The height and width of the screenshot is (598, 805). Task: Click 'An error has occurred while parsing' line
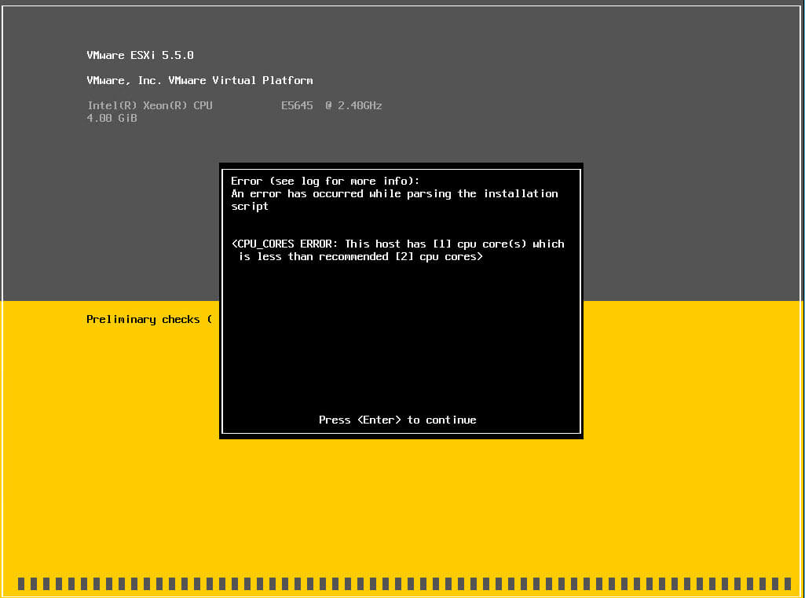pos(394,193)
